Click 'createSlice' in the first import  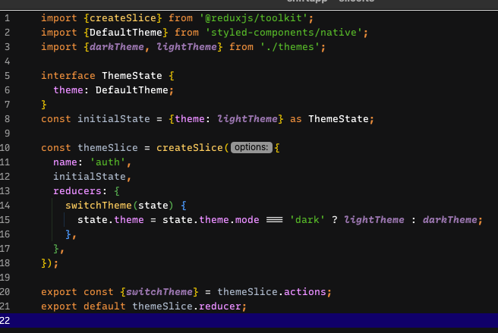[x=122, y=18]
